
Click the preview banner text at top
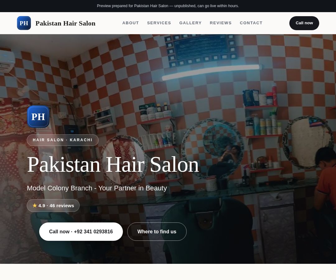(x=168, y=6)
